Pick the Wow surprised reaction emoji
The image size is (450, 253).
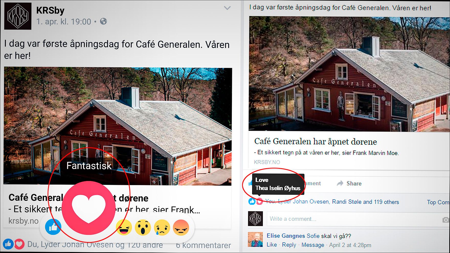click(143, 227)
